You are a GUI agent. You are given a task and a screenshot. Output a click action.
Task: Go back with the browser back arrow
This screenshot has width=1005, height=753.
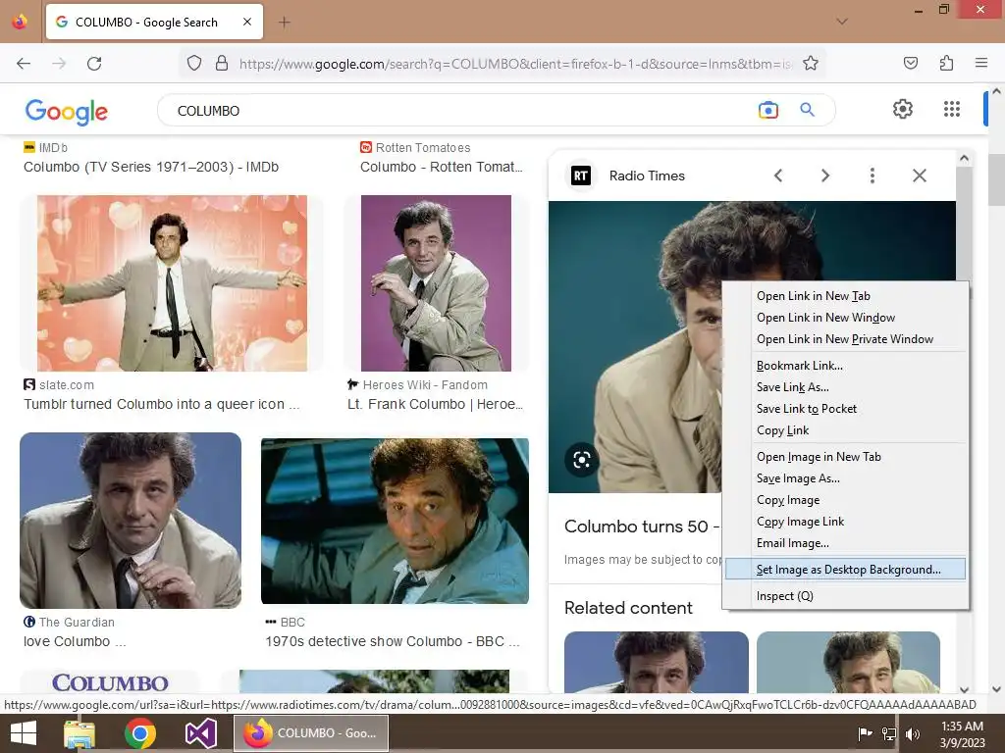click(24, 64)
